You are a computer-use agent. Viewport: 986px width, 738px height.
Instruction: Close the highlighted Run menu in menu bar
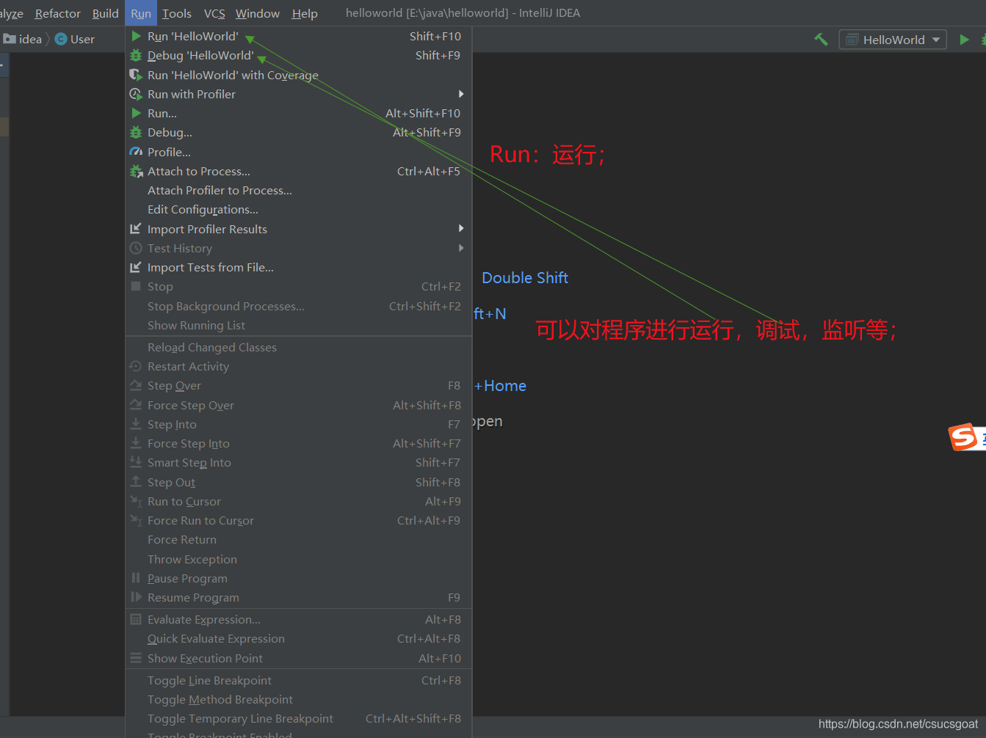[x=141, y=13]
